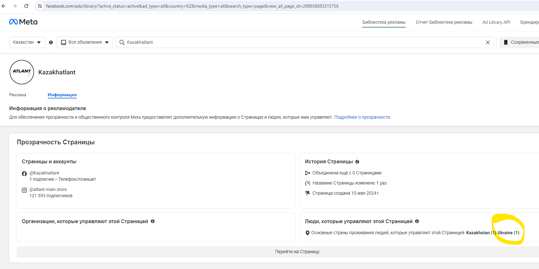
Task: Switch to the Реклама tab
Action: coord(18,95)
